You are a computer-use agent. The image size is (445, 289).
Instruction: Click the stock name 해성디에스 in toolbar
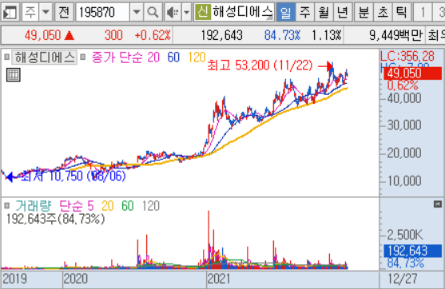coord(242,12)
